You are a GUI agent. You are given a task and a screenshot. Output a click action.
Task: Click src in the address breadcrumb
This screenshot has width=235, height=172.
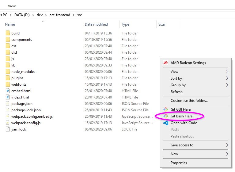[x=79, y=15]
